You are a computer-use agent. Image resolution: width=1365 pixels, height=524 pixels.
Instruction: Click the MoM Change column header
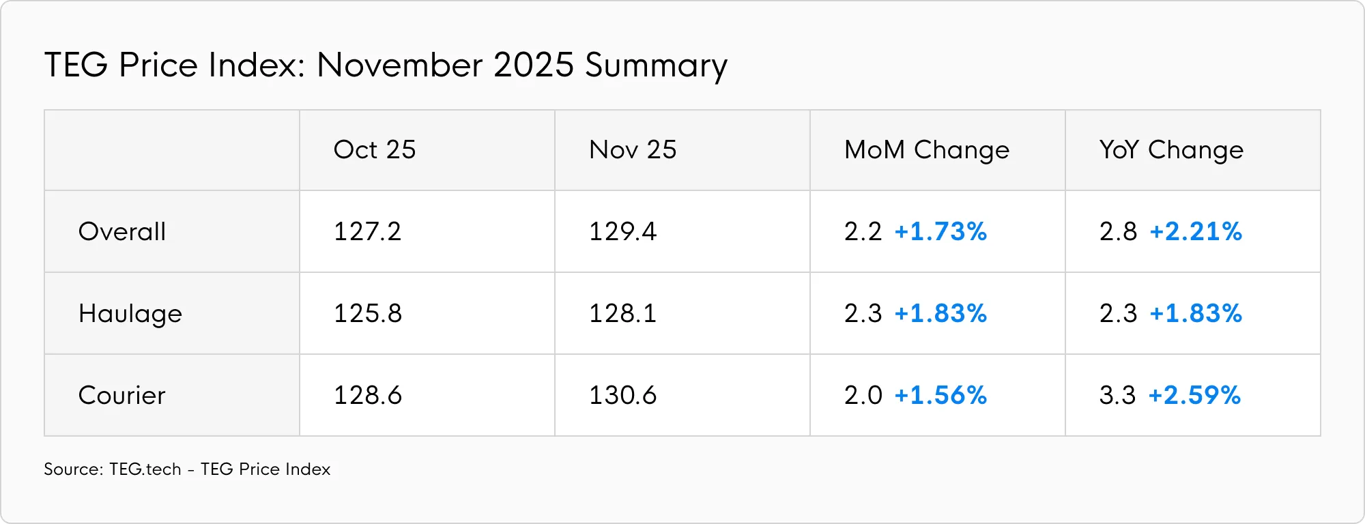(926, 150)
